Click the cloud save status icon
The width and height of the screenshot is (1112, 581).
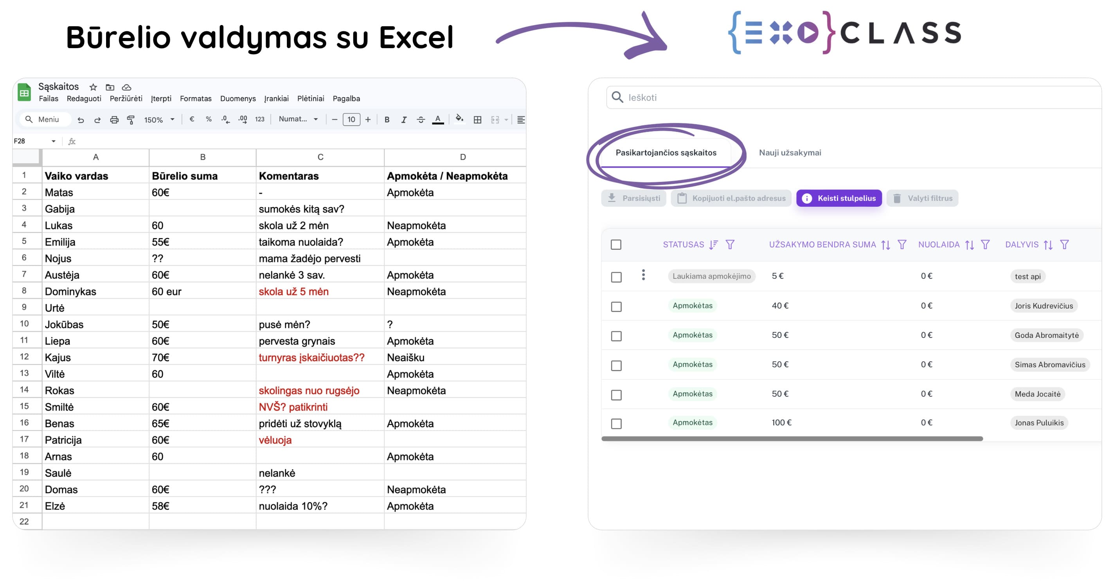(126, 87)
